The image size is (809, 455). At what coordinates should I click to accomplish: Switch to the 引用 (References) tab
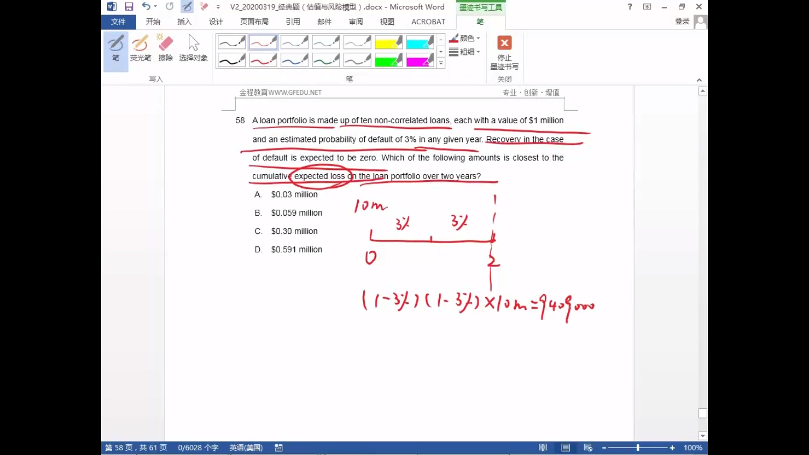click(293, 22)
